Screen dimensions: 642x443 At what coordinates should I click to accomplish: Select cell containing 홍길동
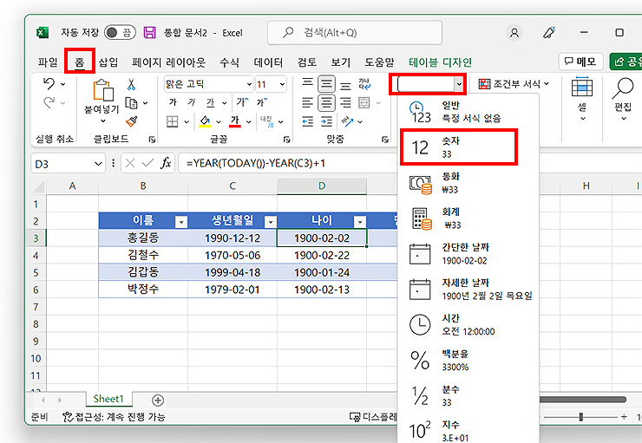(143, 238)
